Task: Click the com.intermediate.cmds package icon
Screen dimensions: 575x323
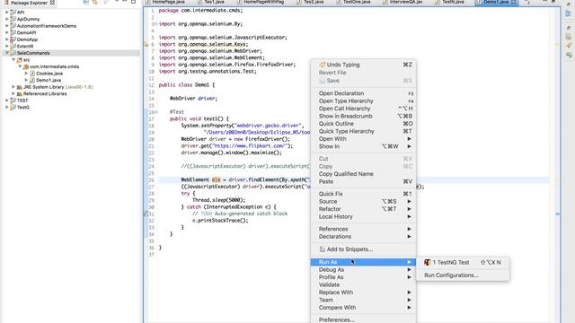Action: pyautogui.click(x=26, y=66)
